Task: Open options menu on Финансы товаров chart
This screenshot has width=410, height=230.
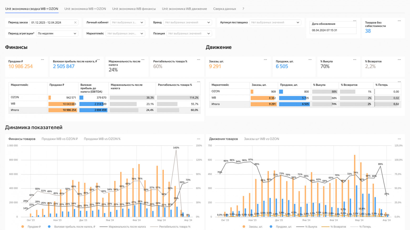Action: click(198, 139)
